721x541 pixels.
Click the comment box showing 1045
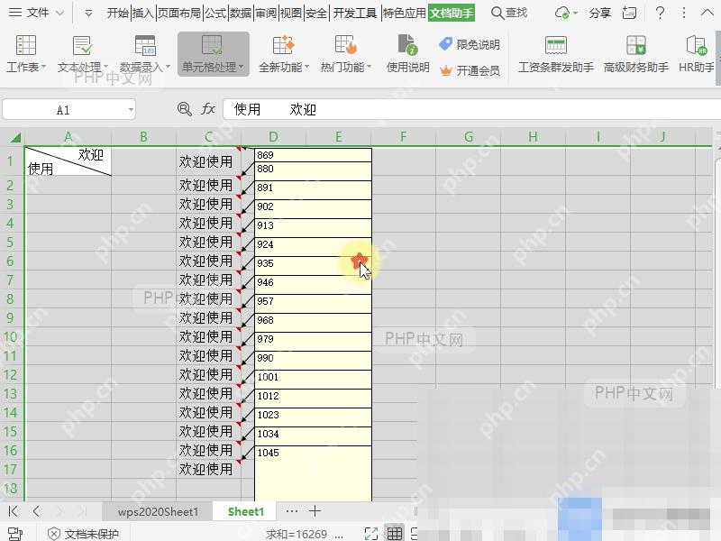[x=313, y=473]
